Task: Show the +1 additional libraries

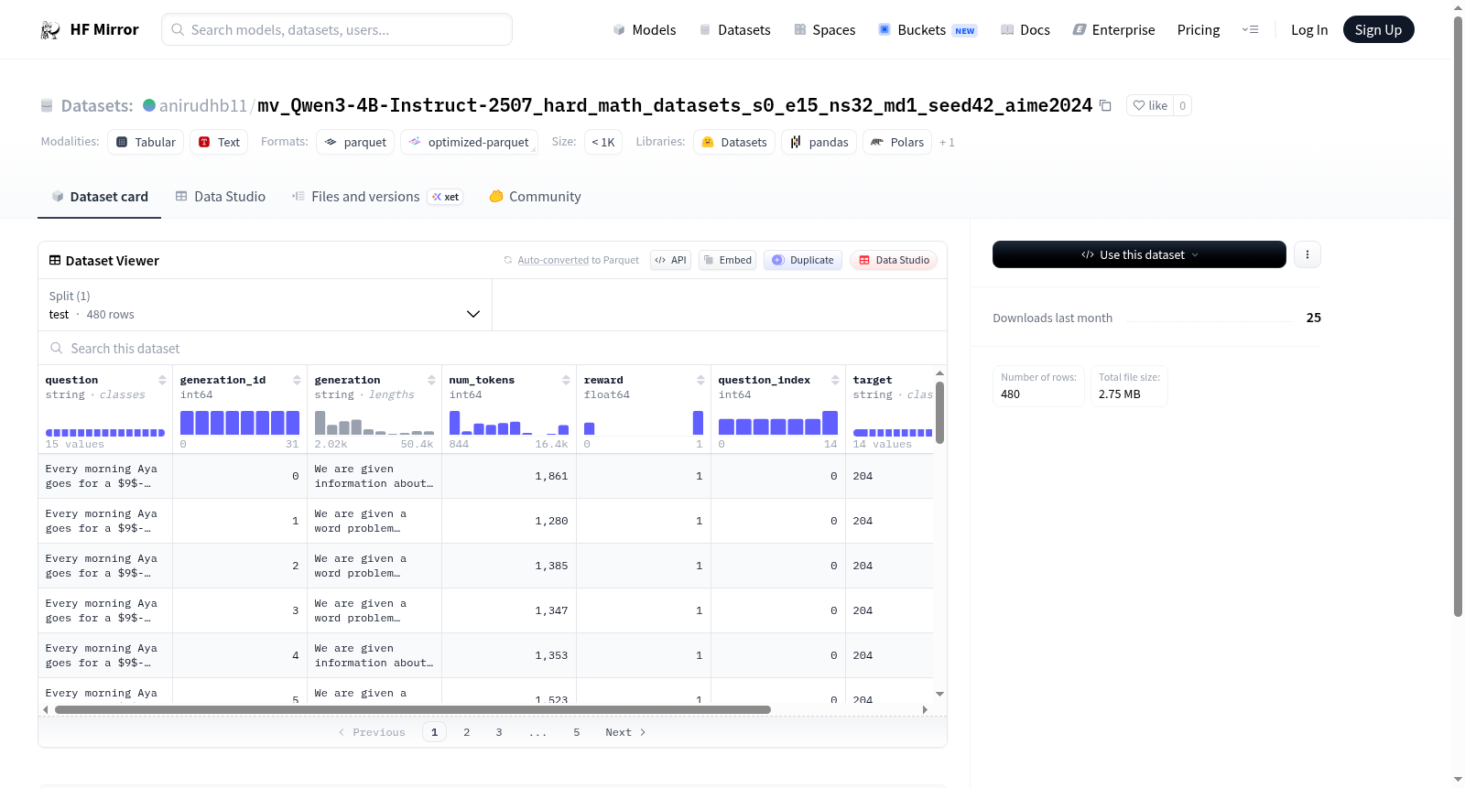Action: [947, 143]
